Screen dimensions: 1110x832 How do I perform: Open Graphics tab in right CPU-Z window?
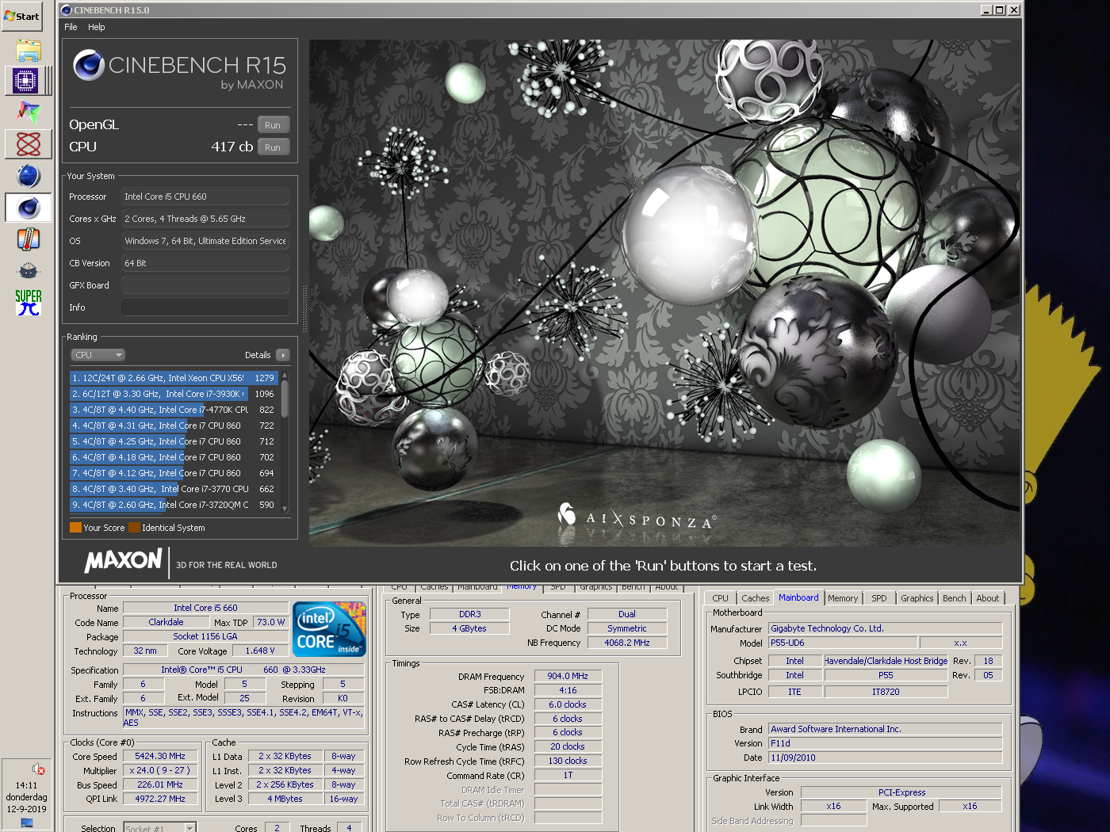pos(917,598)
